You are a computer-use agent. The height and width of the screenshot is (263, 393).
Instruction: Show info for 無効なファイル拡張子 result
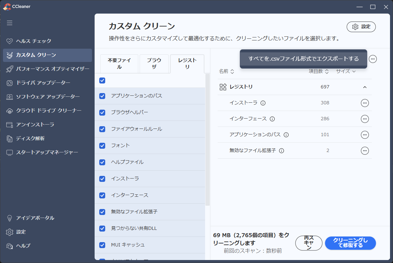click(x=282, y=151)
